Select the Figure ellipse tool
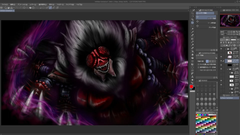240x135 pixels. pyautogui.click(x=192, y=67)
